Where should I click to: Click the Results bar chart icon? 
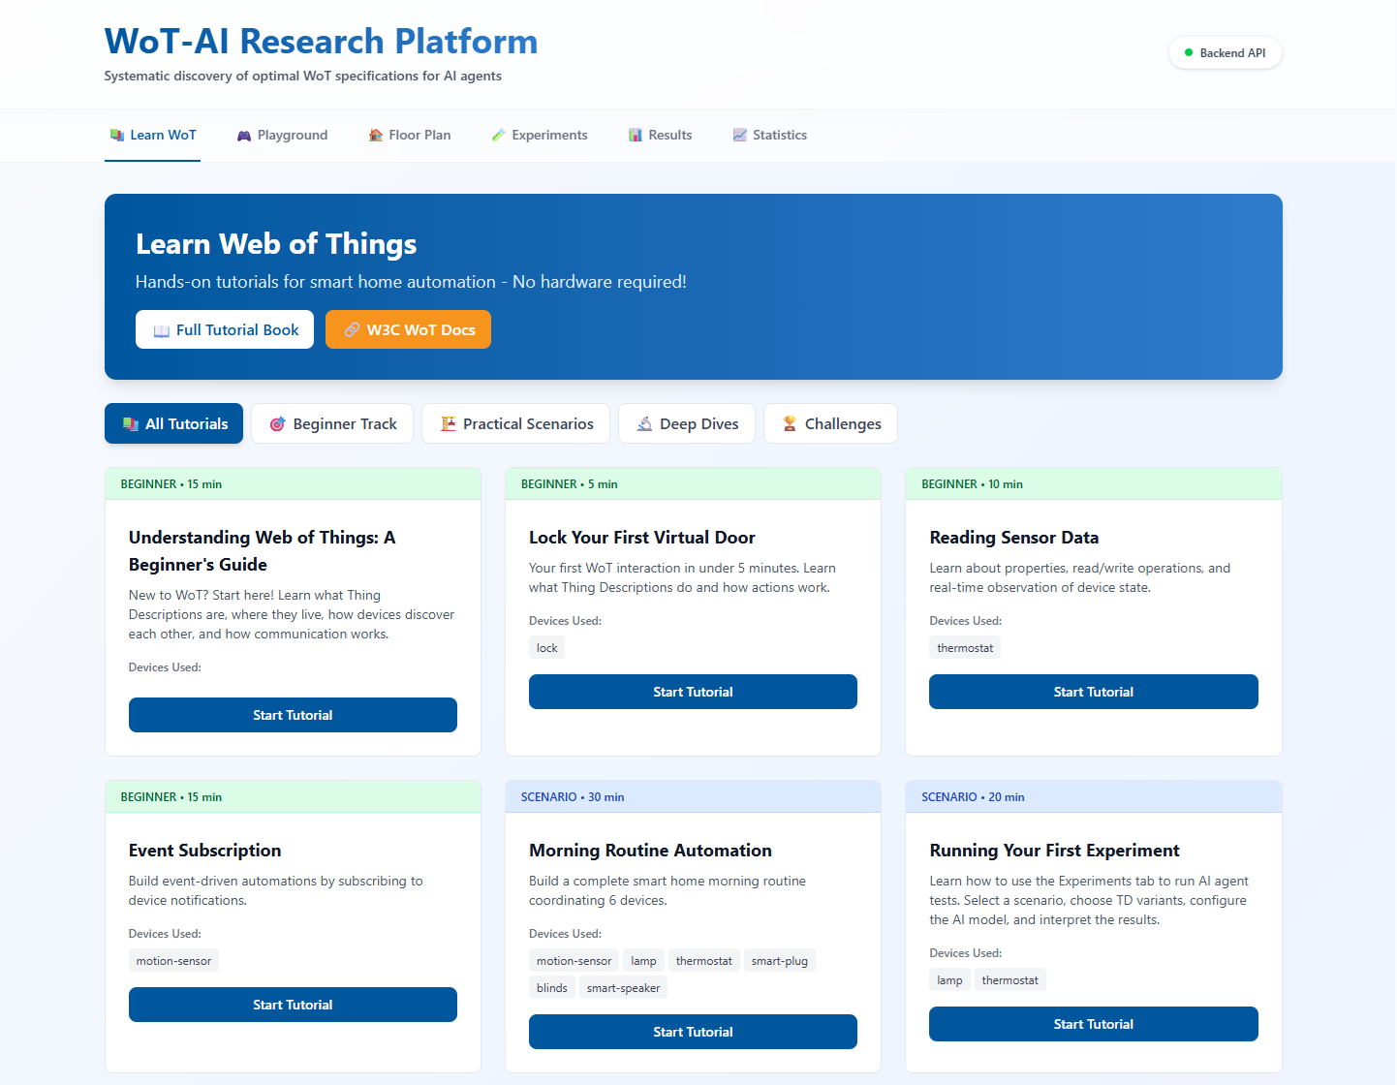(636, 136)
